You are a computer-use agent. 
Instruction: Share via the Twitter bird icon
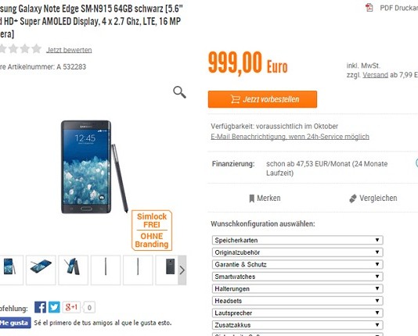coord(54,307)
